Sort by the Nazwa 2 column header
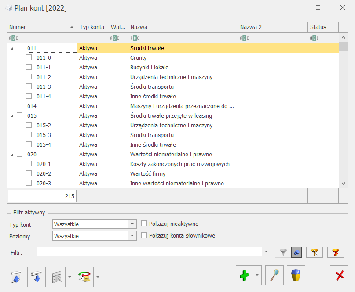Image resolution: width=355 pixels, height=292 pixels. click(273, 27)
